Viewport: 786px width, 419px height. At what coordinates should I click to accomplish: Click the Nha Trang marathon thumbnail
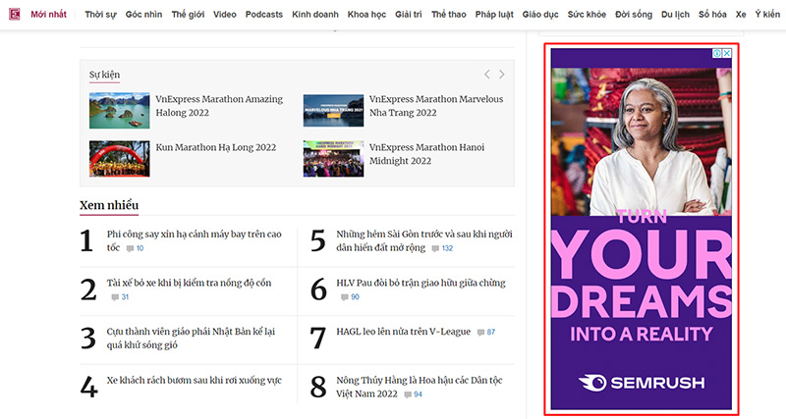pyautogui.click(x=333, y=110)
